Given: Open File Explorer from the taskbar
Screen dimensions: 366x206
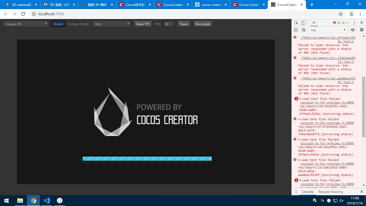Looking at the screenshot, I should point(20,201).
